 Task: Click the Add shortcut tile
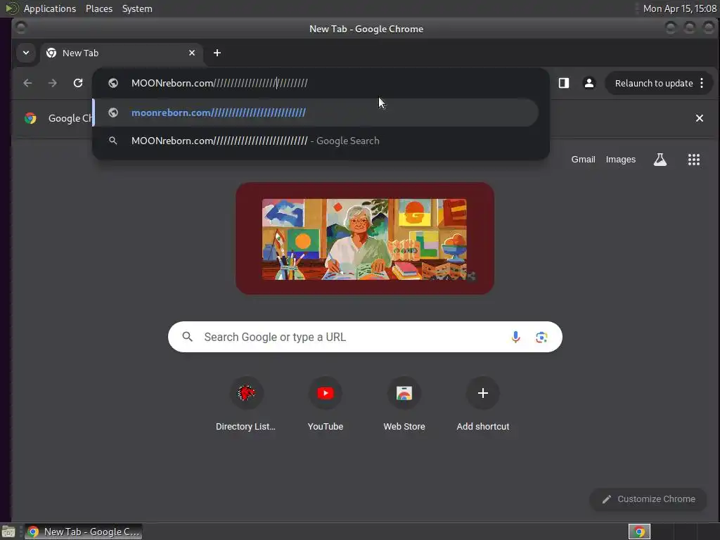pyautogui.click(x=482, y=404)
